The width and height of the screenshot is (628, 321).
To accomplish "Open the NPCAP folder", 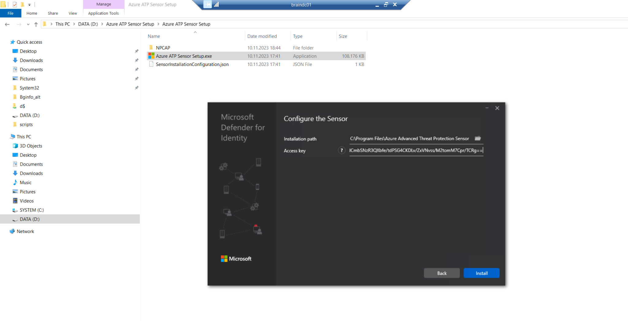I will click(163, 48).
